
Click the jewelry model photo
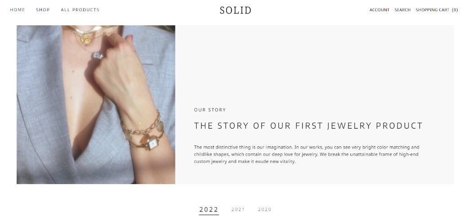pos(96,104)
